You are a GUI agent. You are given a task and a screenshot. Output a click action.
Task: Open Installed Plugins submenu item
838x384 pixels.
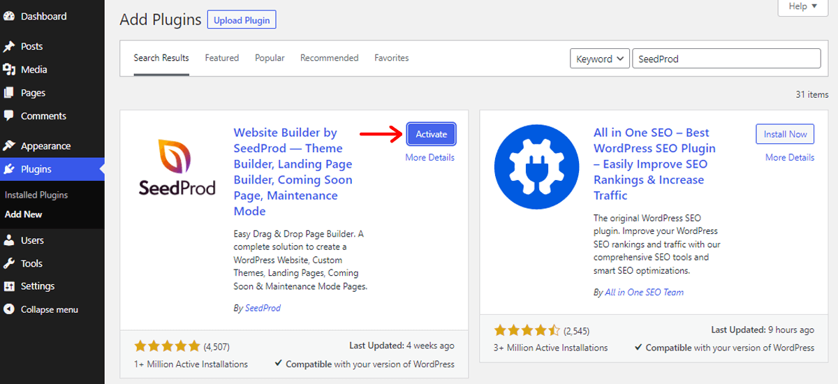tap(36, 195)
